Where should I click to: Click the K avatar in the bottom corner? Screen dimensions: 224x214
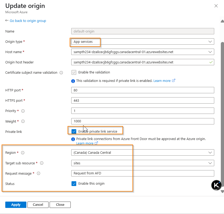216,185
